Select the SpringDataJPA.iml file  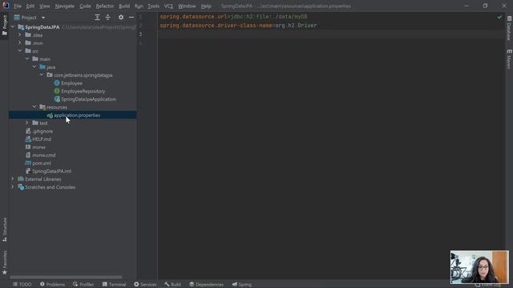click(x=51, y=171)
